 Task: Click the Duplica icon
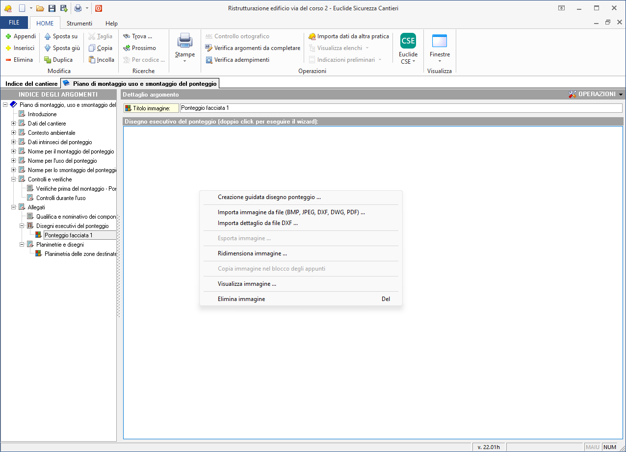[x=48, y=60]
